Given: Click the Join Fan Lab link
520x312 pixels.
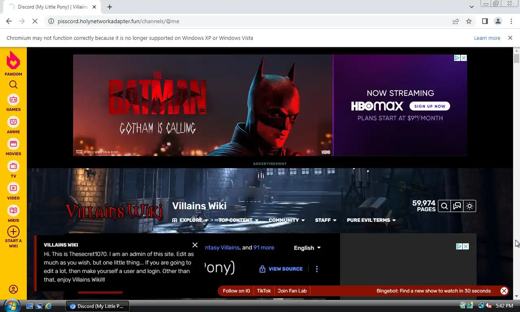Looking at the screenshot, I should [x=292, y=291].
